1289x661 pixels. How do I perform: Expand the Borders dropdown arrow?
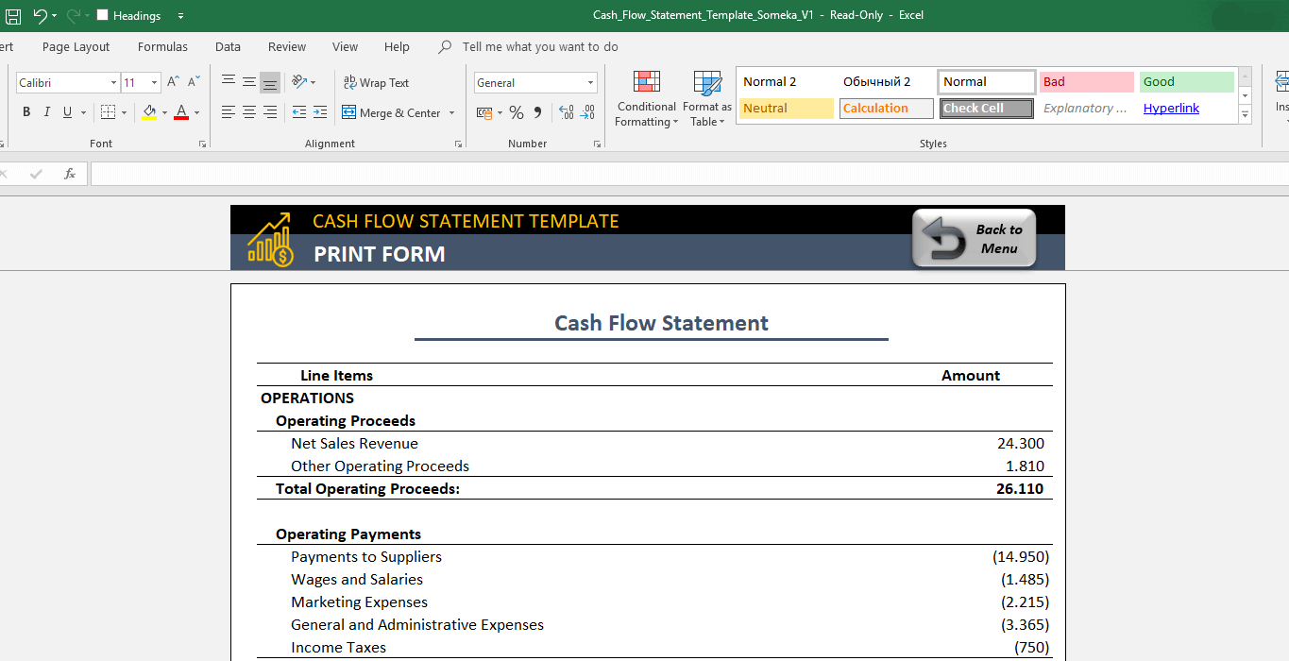click(124, 113)
